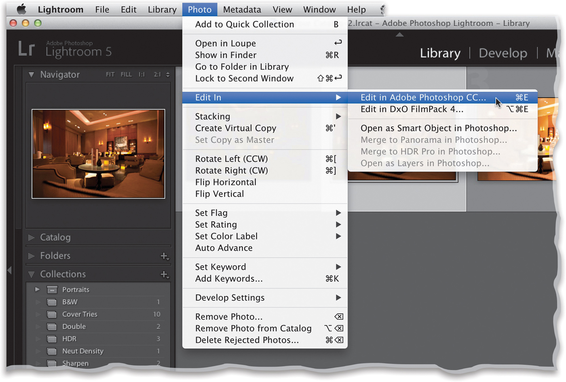Select Show in Finder
The image size is (566, 382).
(x=265, y=55)
